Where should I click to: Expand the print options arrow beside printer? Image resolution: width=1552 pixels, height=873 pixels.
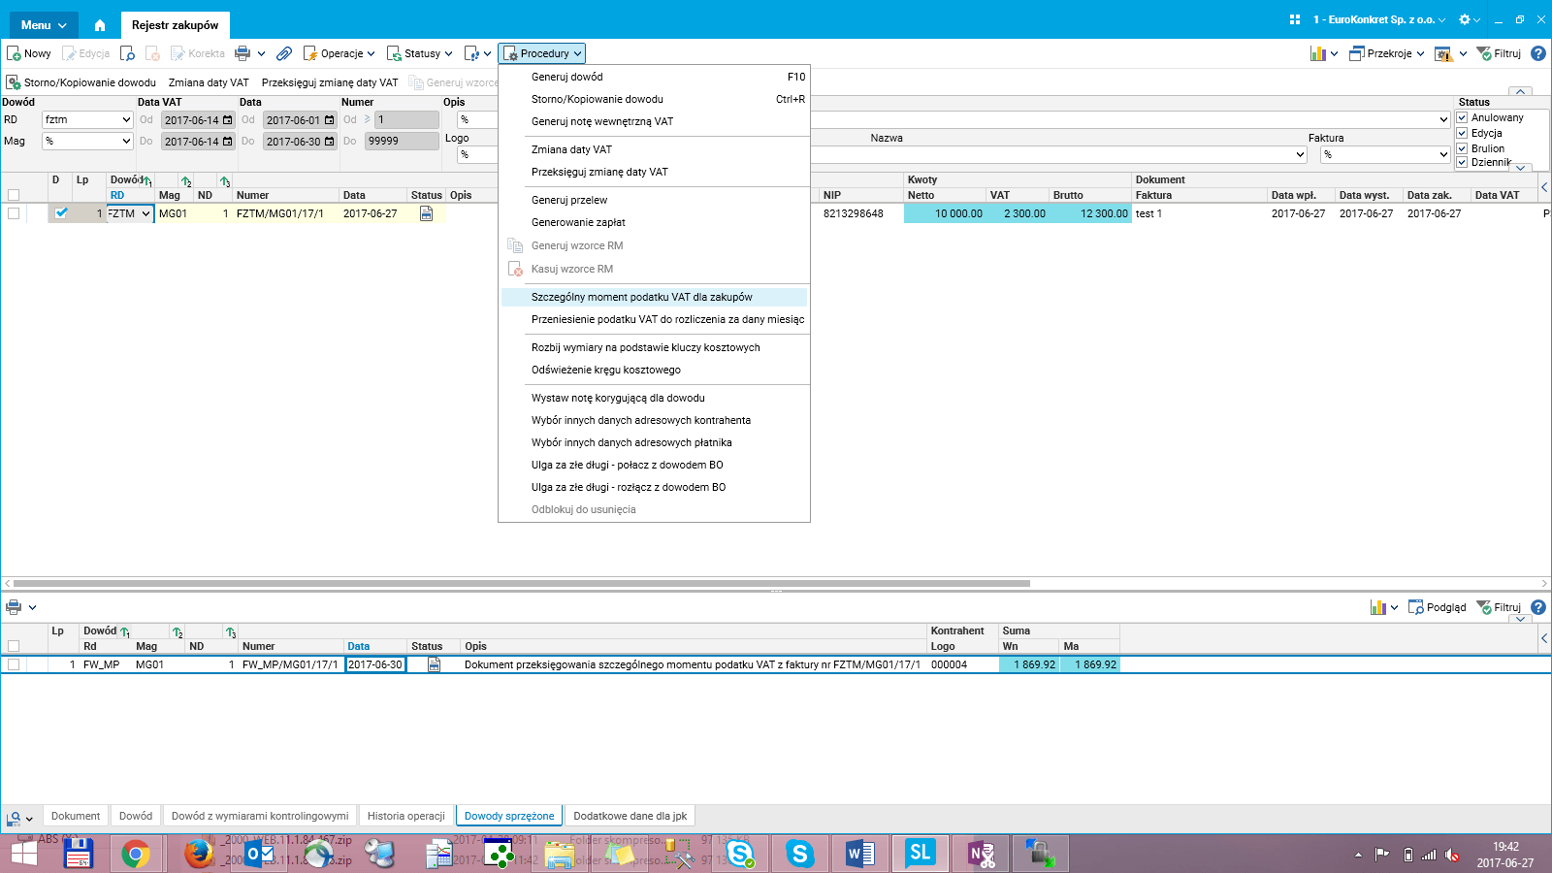click(261, 53)
